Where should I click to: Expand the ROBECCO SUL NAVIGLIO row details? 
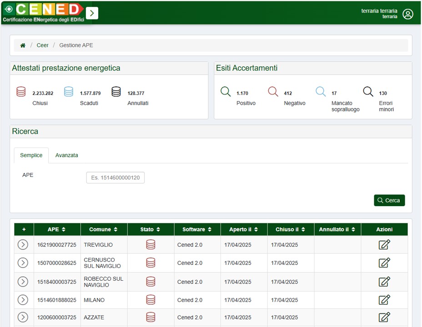click(x=23, y=282)
